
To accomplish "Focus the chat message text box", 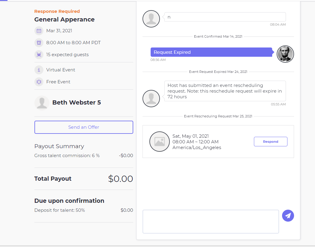I will [x=210, y=221].
